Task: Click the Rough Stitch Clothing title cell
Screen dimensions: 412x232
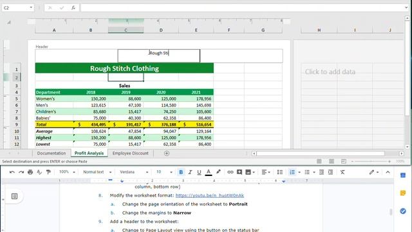Action: point(124,68)
